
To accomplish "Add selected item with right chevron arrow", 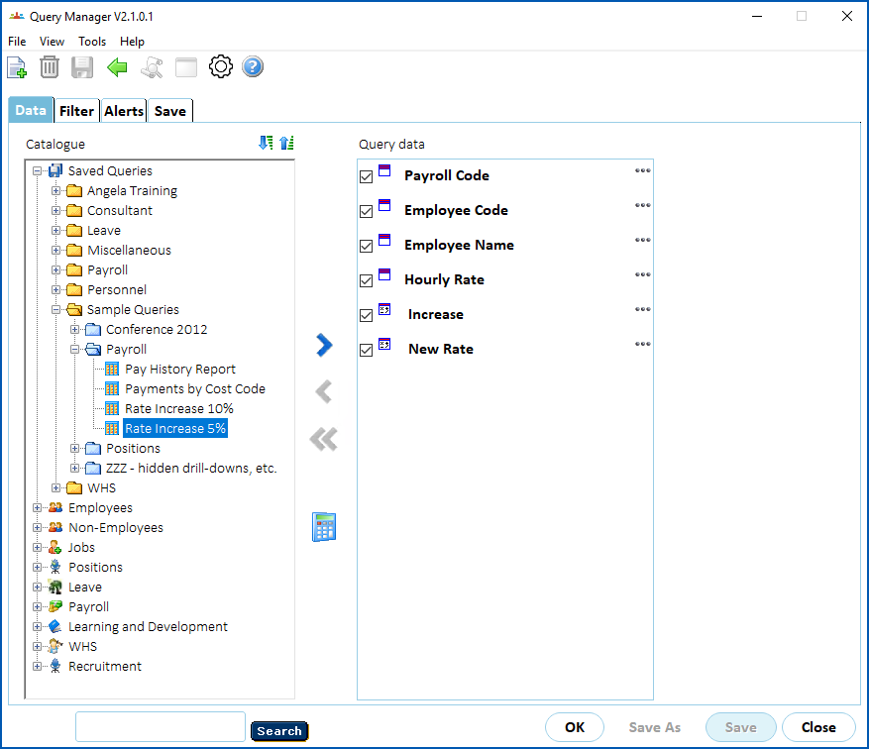I will point(324,345).
